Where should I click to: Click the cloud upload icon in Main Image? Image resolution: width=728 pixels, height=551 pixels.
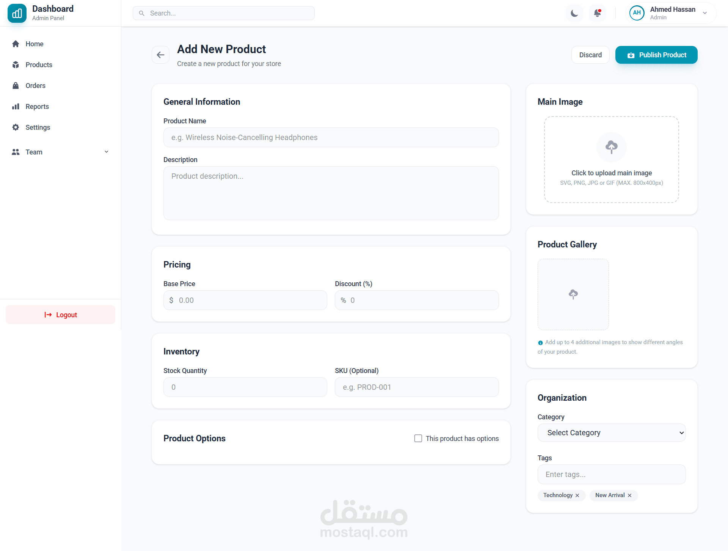click(611, 147)
